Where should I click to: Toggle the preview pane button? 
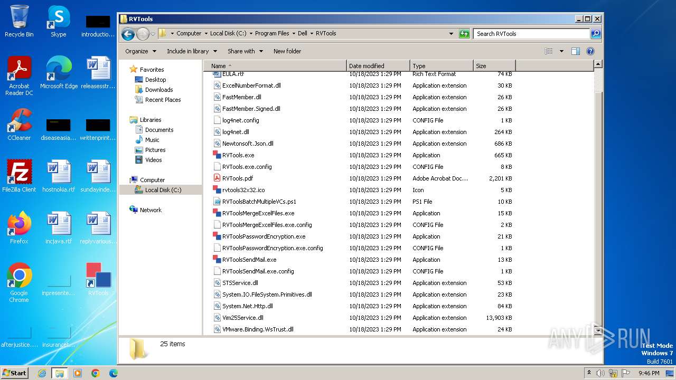[x=576, y=51]
